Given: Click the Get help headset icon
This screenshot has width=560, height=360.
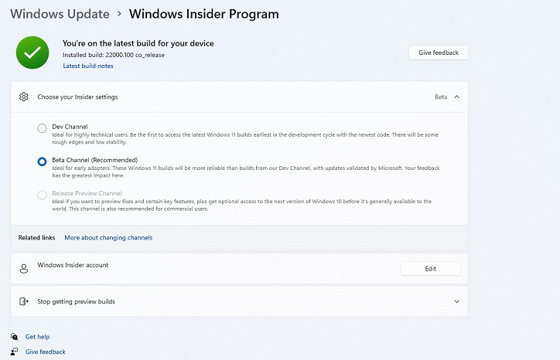Looking at the screenshot, I should point(14,337).
